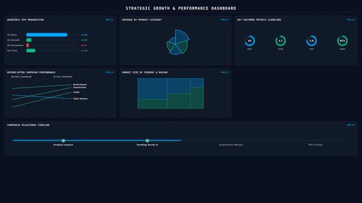Click the Key Customer Metrics Scorecard title

pos(259,20)
